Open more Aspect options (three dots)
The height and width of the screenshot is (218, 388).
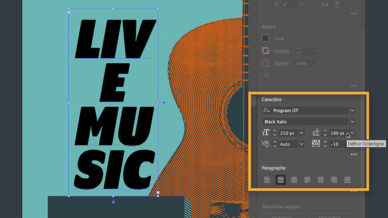click(x=354, y=86)
